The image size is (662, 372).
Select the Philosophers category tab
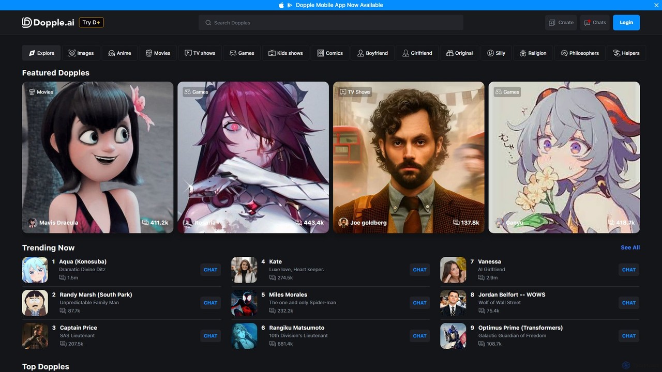pyautogui.click(x=580, y=53)
